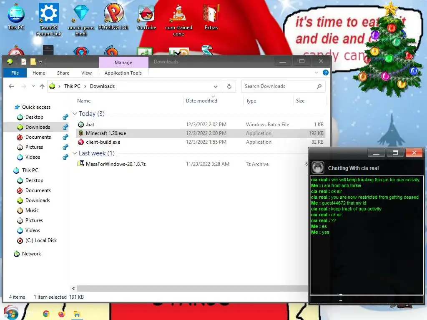This screenshot has width=427, height=320.
Task: Select Network in the navigation pane
Action: pos(31,254)
